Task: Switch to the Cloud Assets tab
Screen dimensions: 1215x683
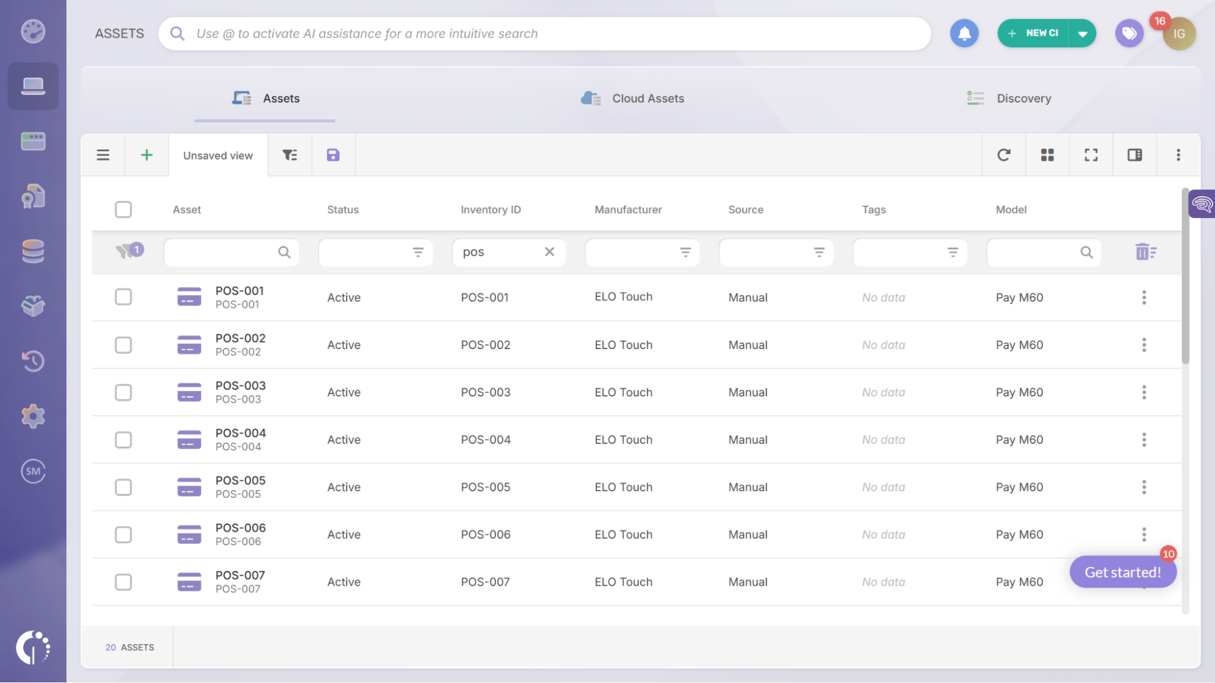Action: click(648, 98)
